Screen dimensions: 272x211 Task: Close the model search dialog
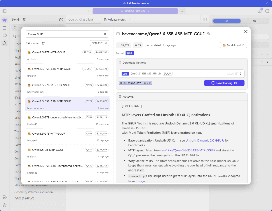(x=246, y=32)
